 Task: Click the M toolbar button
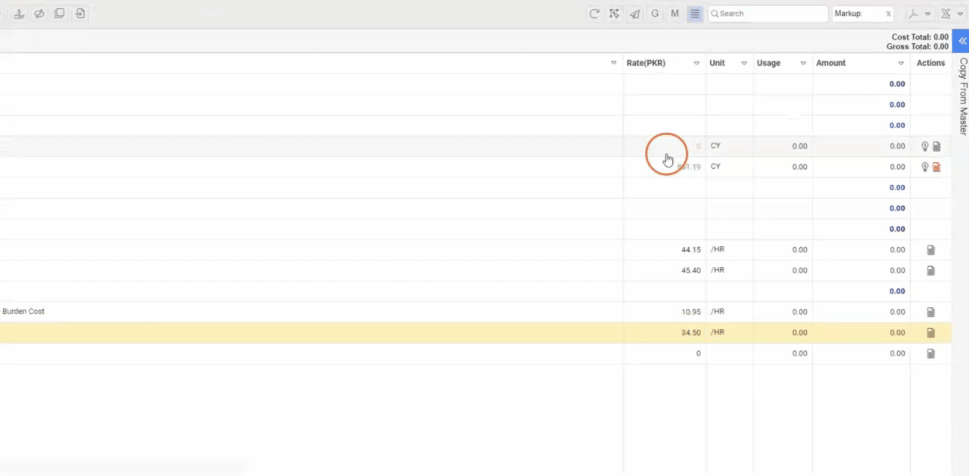[x=675, y=14]
